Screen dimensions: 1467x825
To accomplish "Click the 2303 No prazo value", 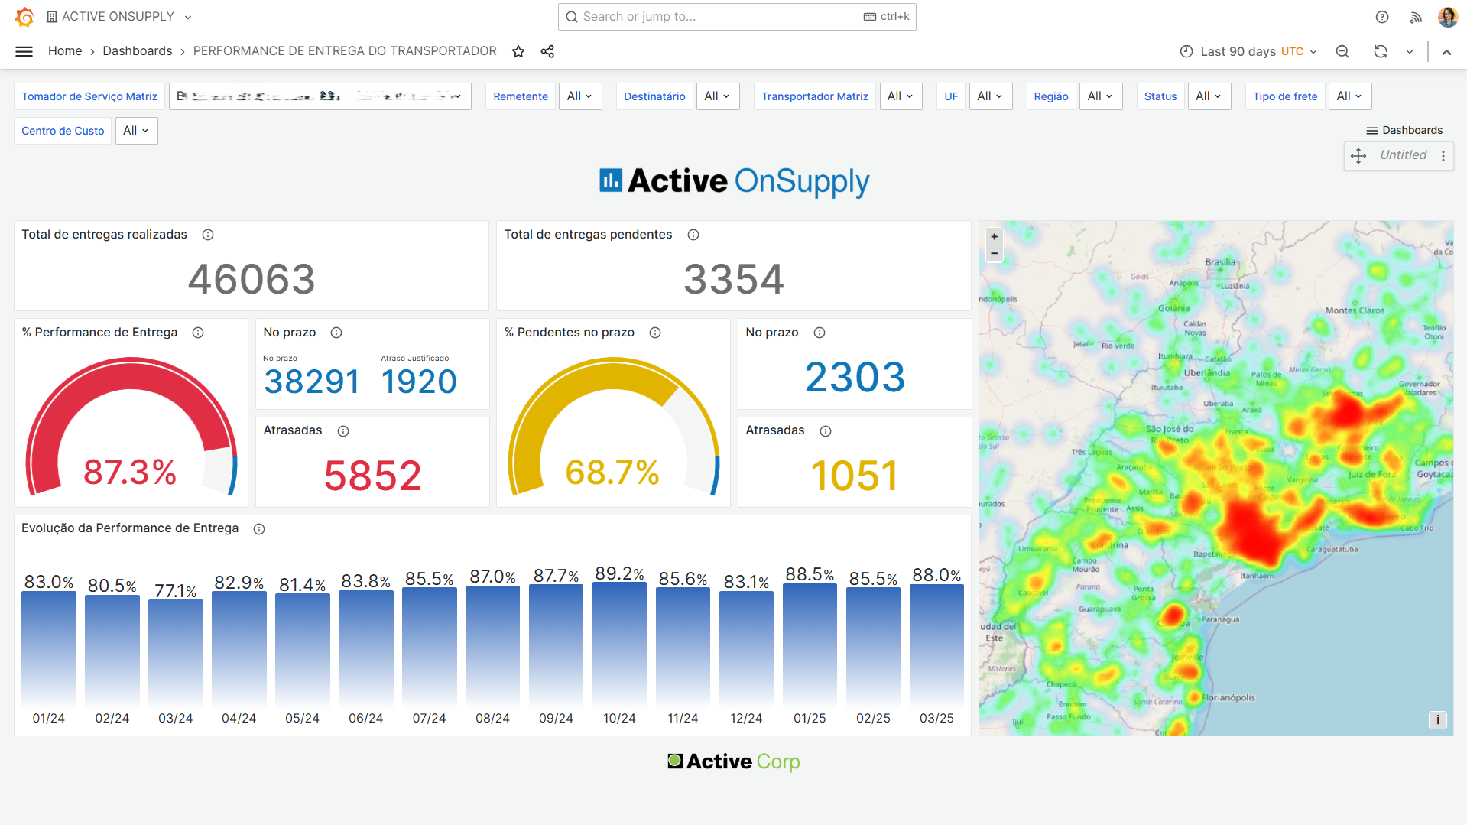I will point(855,377).
